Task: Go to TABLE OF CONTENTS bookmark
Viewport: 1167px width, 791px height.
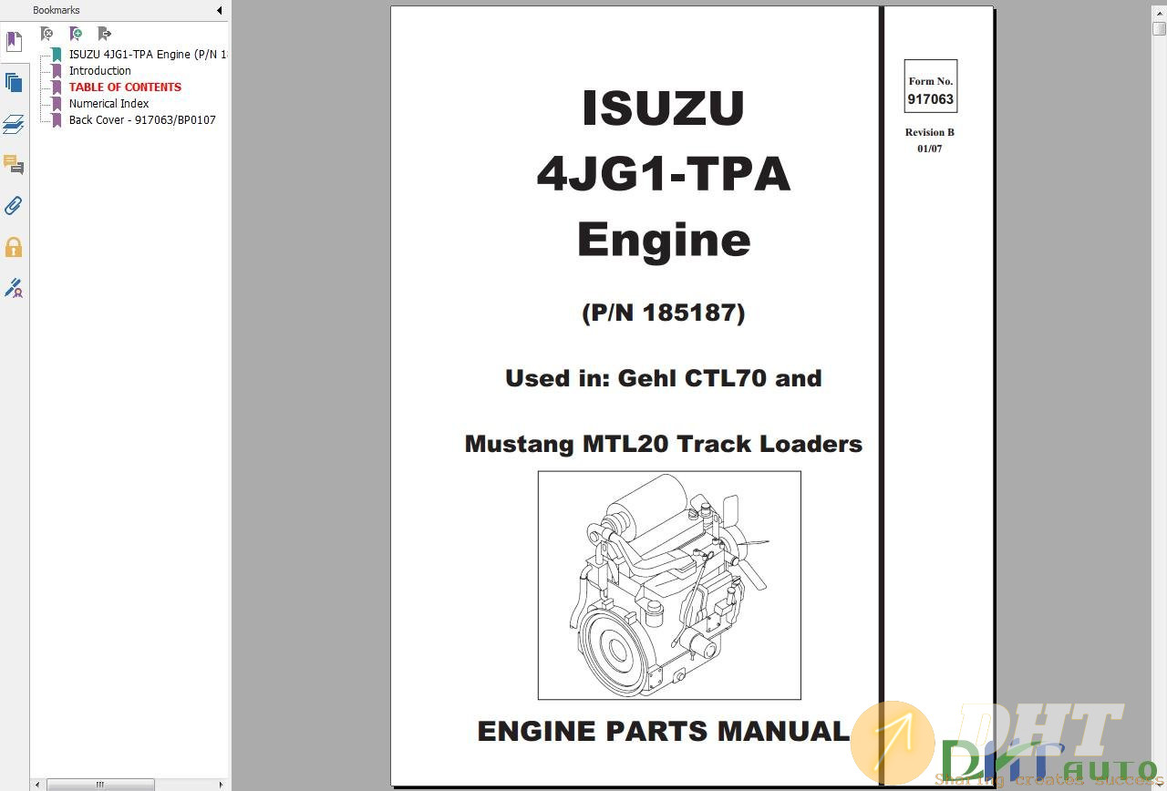Action: point(125,87)
